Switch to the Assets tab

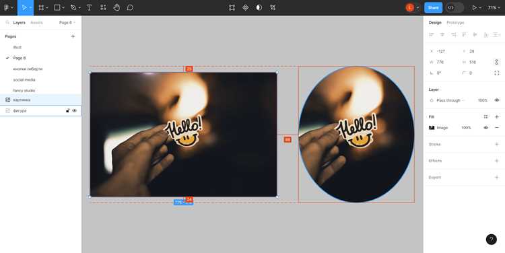click(36, 22)
